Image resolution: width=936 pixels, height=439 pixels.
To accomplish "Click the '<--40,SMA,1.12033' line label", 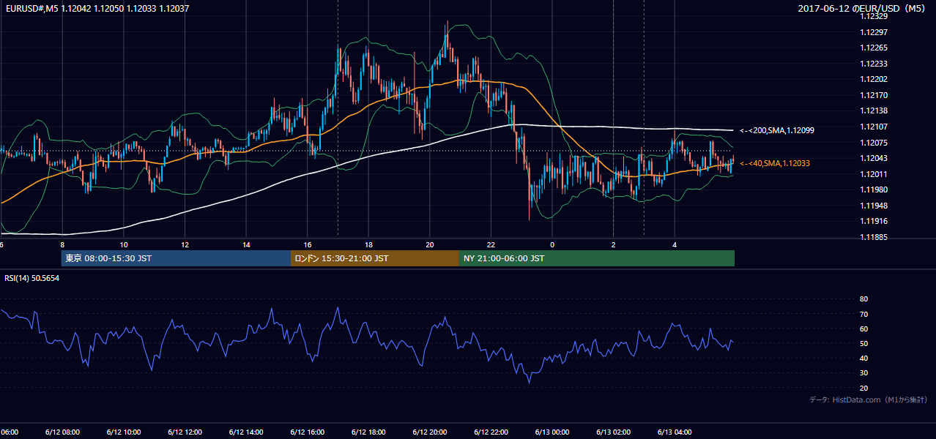I will [x=775, y=163].
